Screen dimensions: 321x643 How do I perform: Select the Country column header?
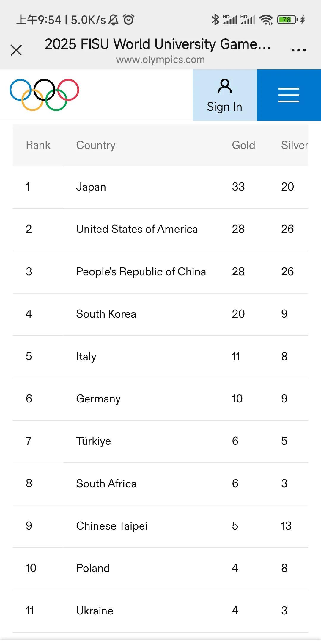96,145
